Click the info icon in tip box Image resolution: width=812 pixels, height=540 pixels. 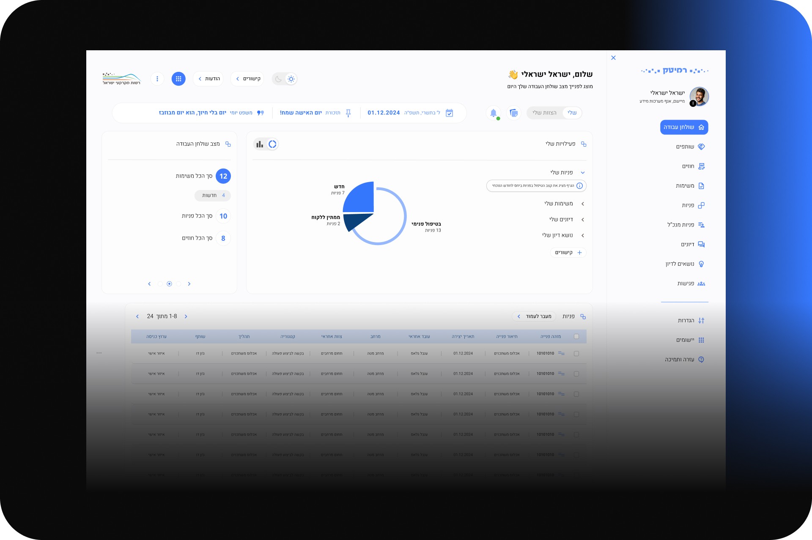point(580,186)
